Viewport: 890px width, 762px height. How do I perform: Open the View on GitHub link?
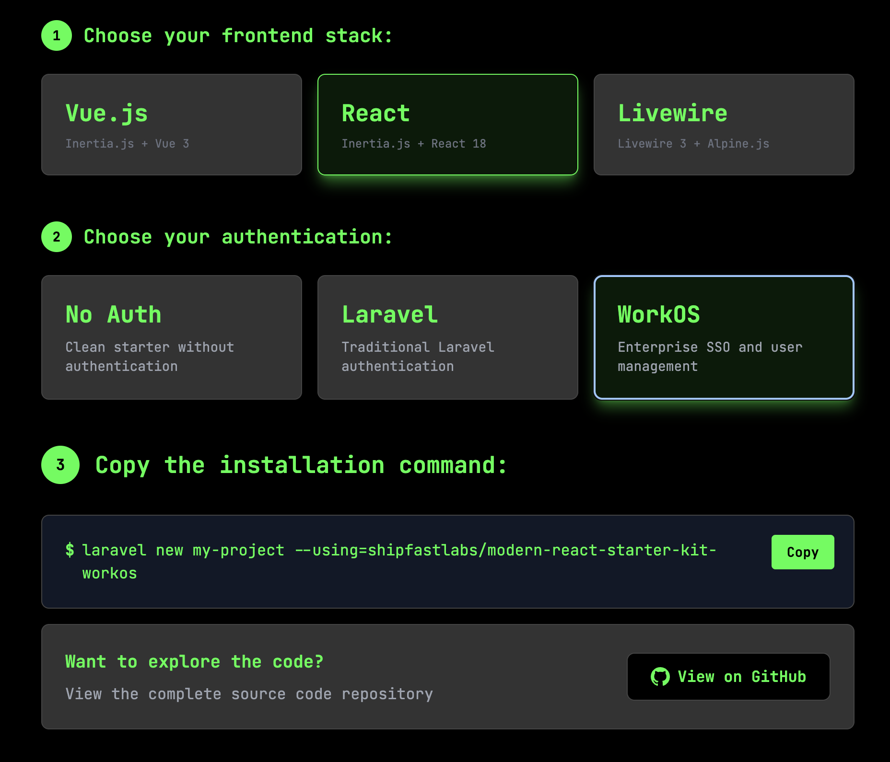click(x=728, y=677)
